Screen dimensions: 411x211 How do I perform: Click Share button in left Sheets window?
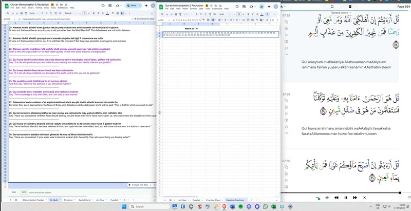(x=132, y=6)
